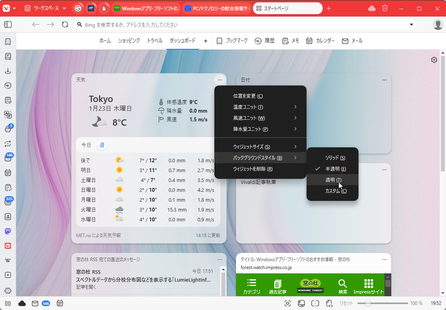Viewport: 446px width, 310px height.
Task: Expand the ウィジェットサイズ submenu
Action: pyautogui.click(x=260, y=146)
